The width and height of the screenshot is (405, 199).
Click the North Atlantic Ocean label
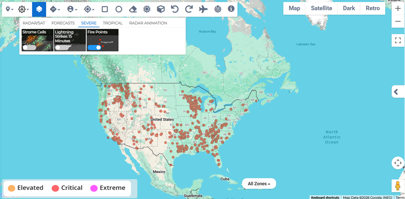(x=332, y=137)
